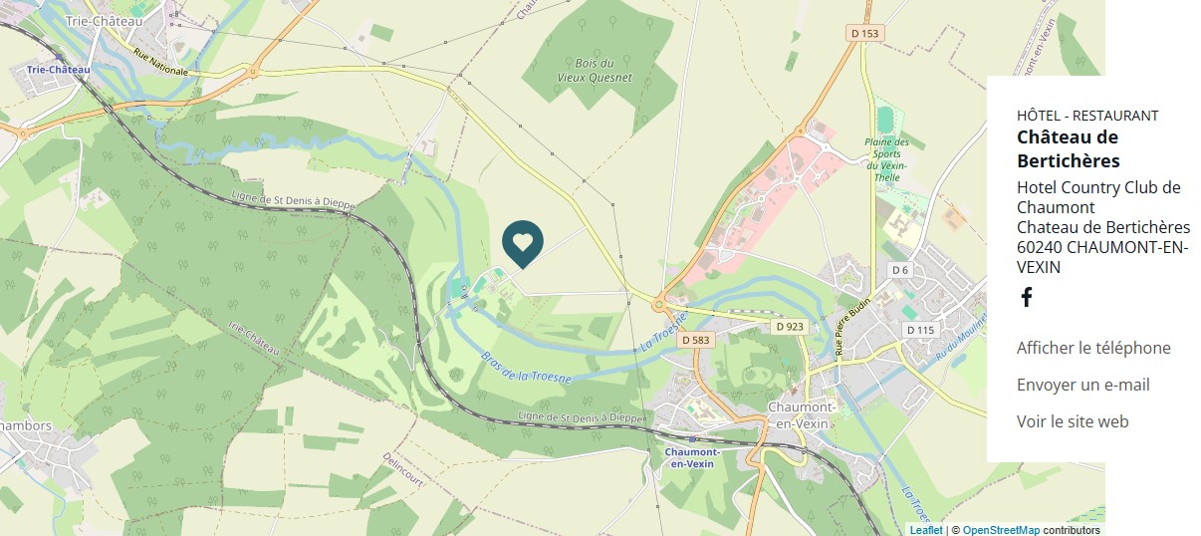Viewport: 1201px width, 536px height.
Task: Open the OpenStreetMap attribution link
Action: pyautogui.click(x=1001, y=530)
